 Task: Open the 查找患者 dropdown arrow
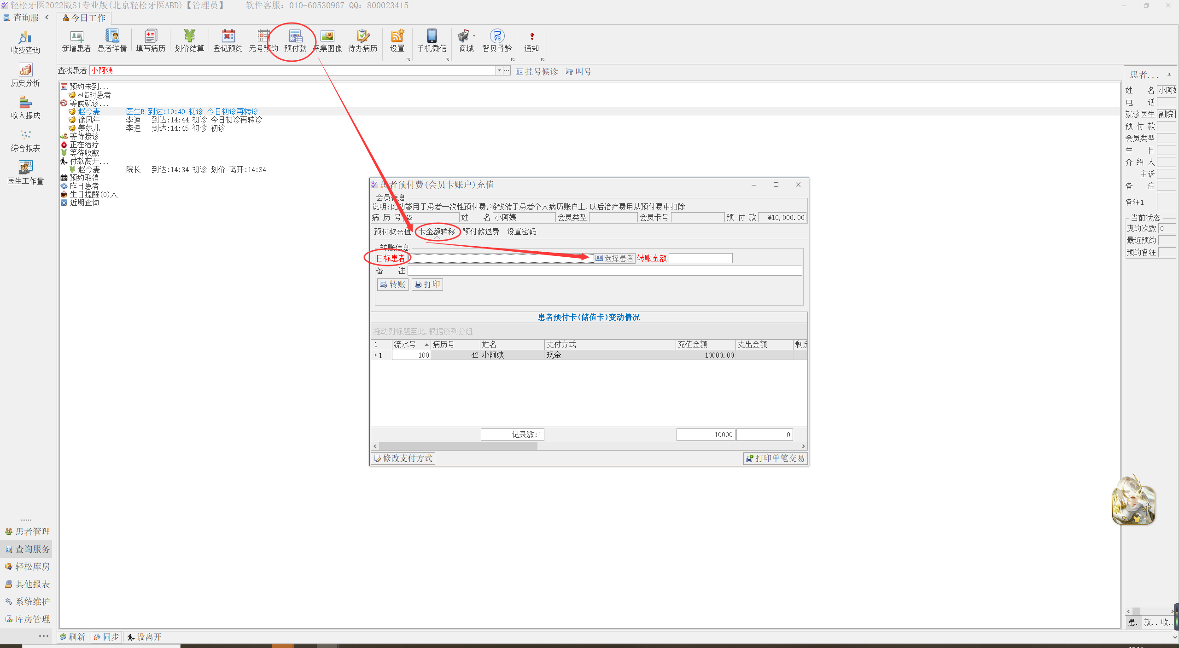point(499,70)
